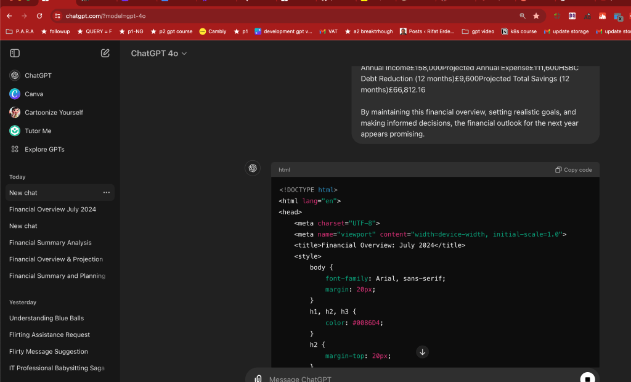Screen dimensions: 631x382
Task: Open the p2 gpt course bookmark
Action: 171,31
